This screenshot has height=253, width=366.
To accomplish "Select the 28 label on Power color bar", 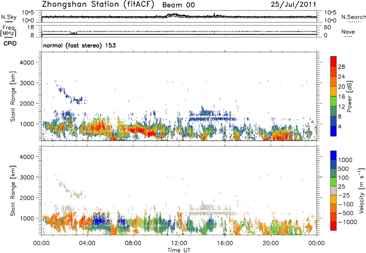I will pos(341,67).
